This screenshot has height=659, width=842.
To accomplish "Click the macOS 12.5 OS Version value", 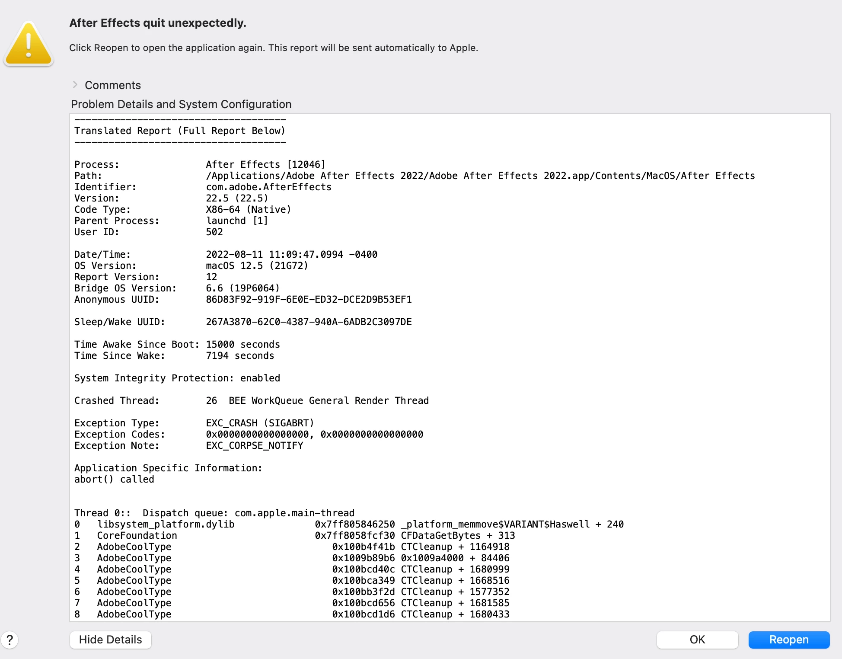I will [257, 266].
